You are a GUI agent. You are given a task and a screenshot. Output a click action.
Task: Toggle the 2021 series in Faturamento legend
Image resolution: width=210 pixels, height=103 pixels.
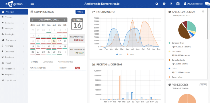click(120, 54)
